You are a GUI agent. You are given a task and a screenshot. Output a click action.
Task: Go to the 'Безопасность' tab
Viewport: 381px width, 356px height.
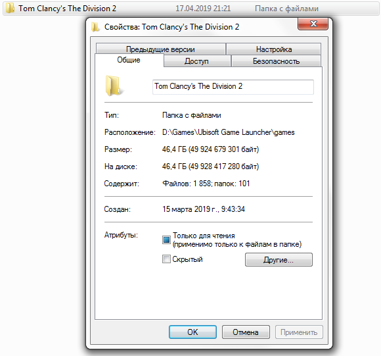tap(276, 61)
